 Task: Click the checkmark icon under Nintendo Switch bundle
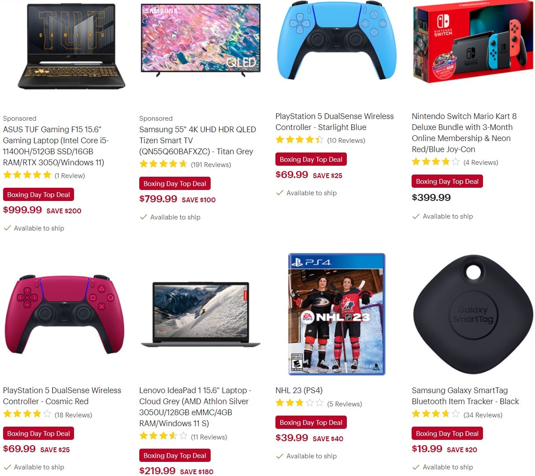point(416,216)
